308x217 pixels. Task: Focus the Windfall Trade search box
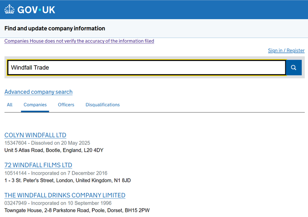[146, 68]
